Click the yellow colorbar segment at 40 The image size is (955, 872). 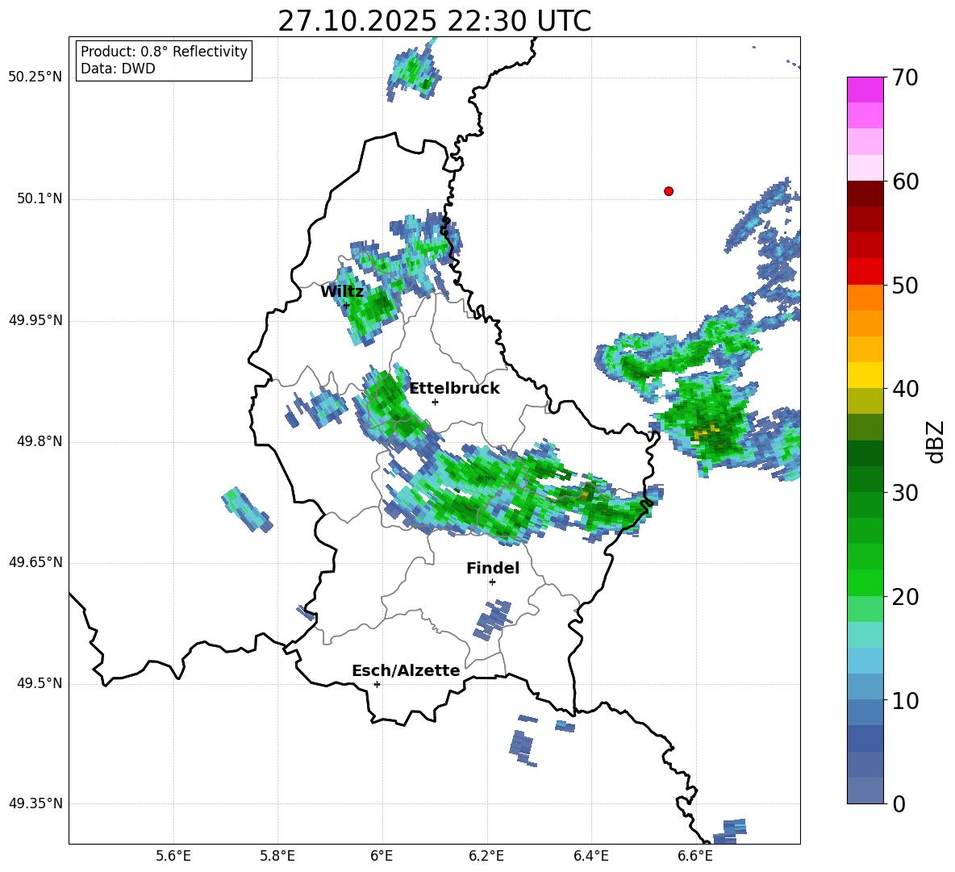point(865,375)
